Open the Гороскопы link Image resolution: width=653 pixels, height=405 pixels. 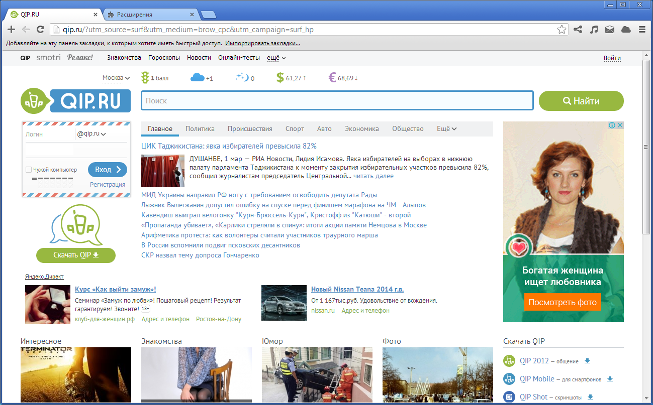(x=164, y=58)
